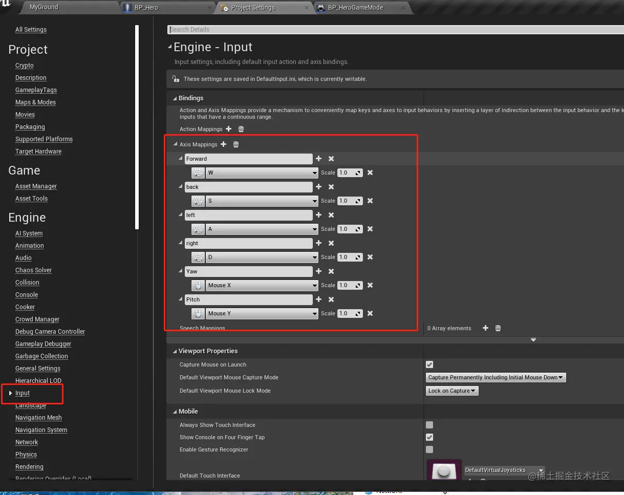Open the Input settings category
Image resolution: width=624 pixels, height=495 pixels.
pos(23,393)
